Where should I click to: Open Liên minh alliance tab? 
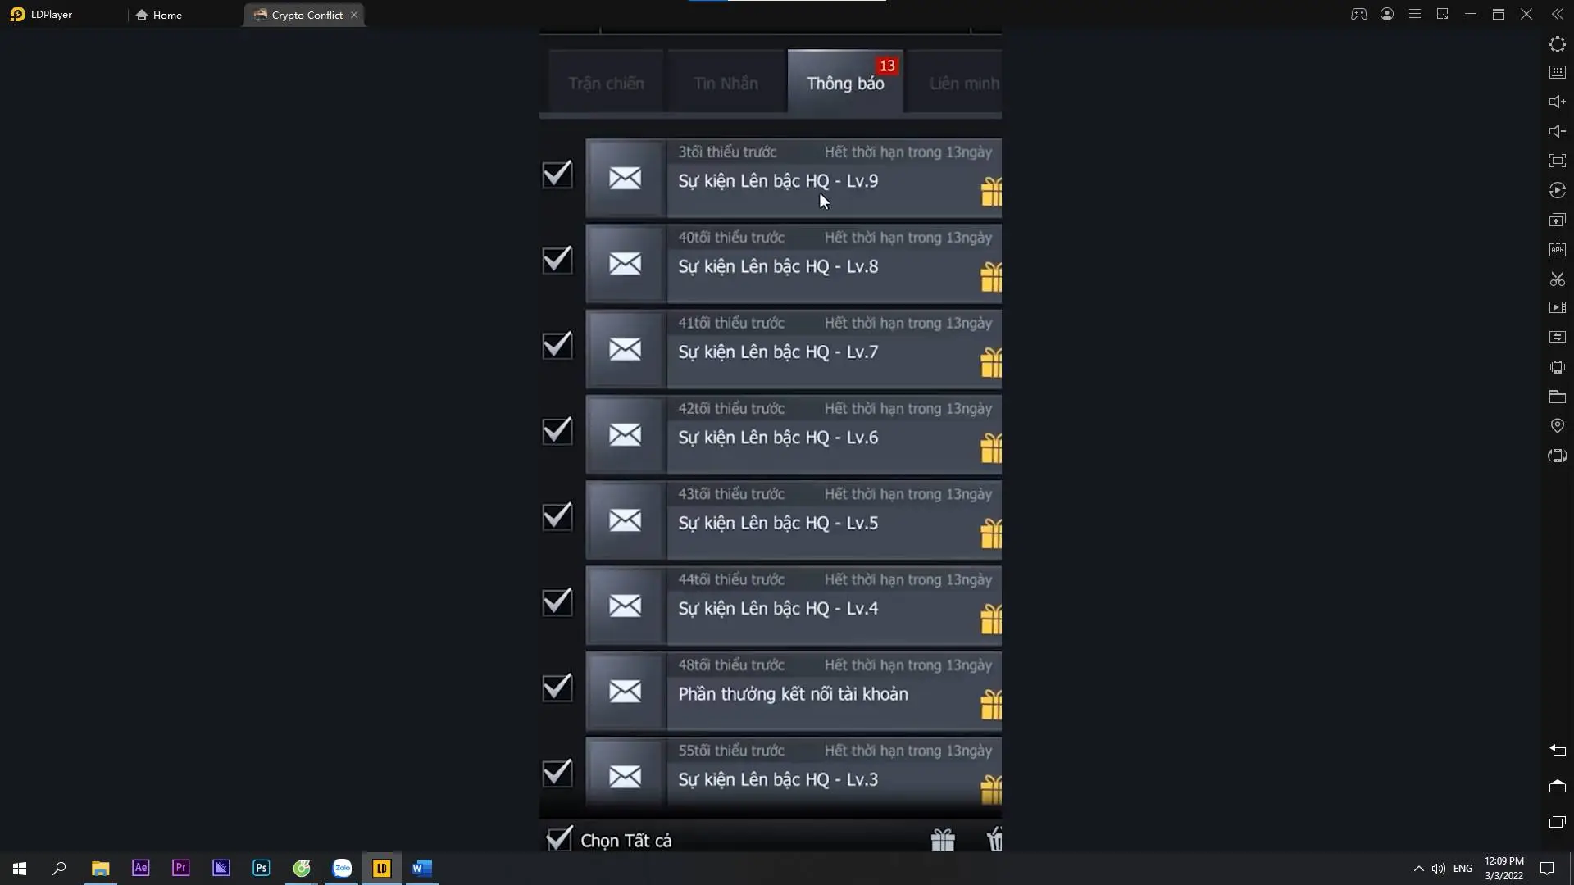963,84
